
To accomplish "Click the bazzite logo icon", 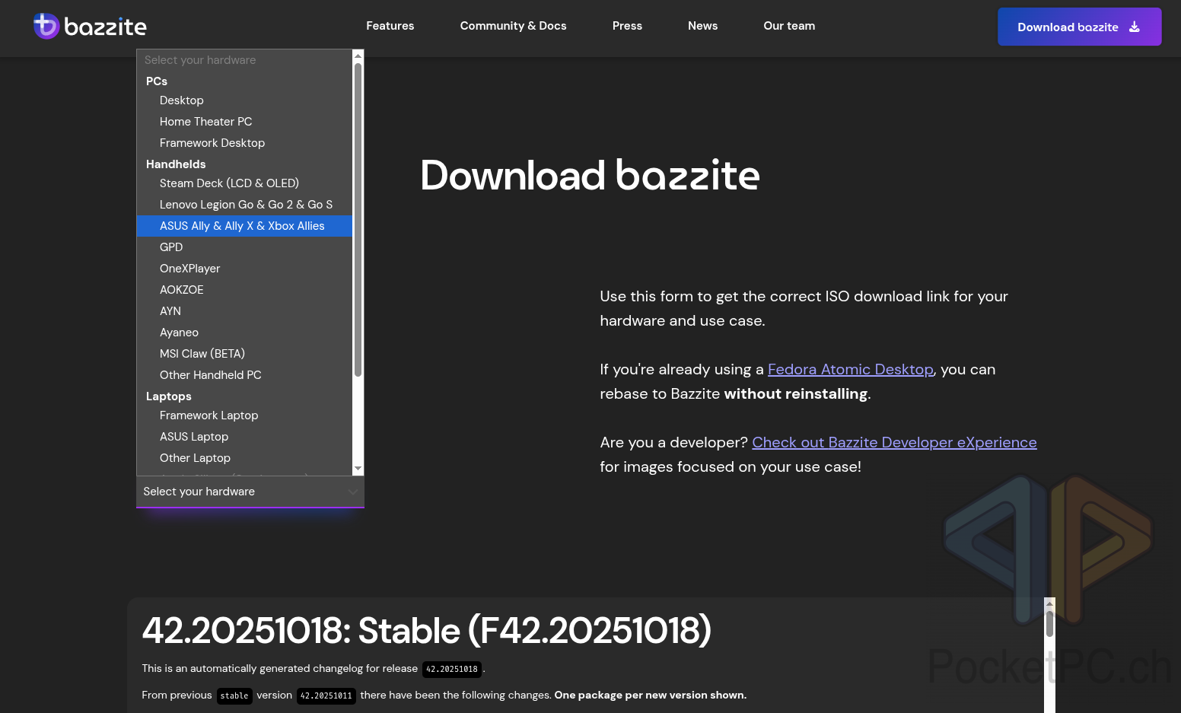I will point(46,26).
